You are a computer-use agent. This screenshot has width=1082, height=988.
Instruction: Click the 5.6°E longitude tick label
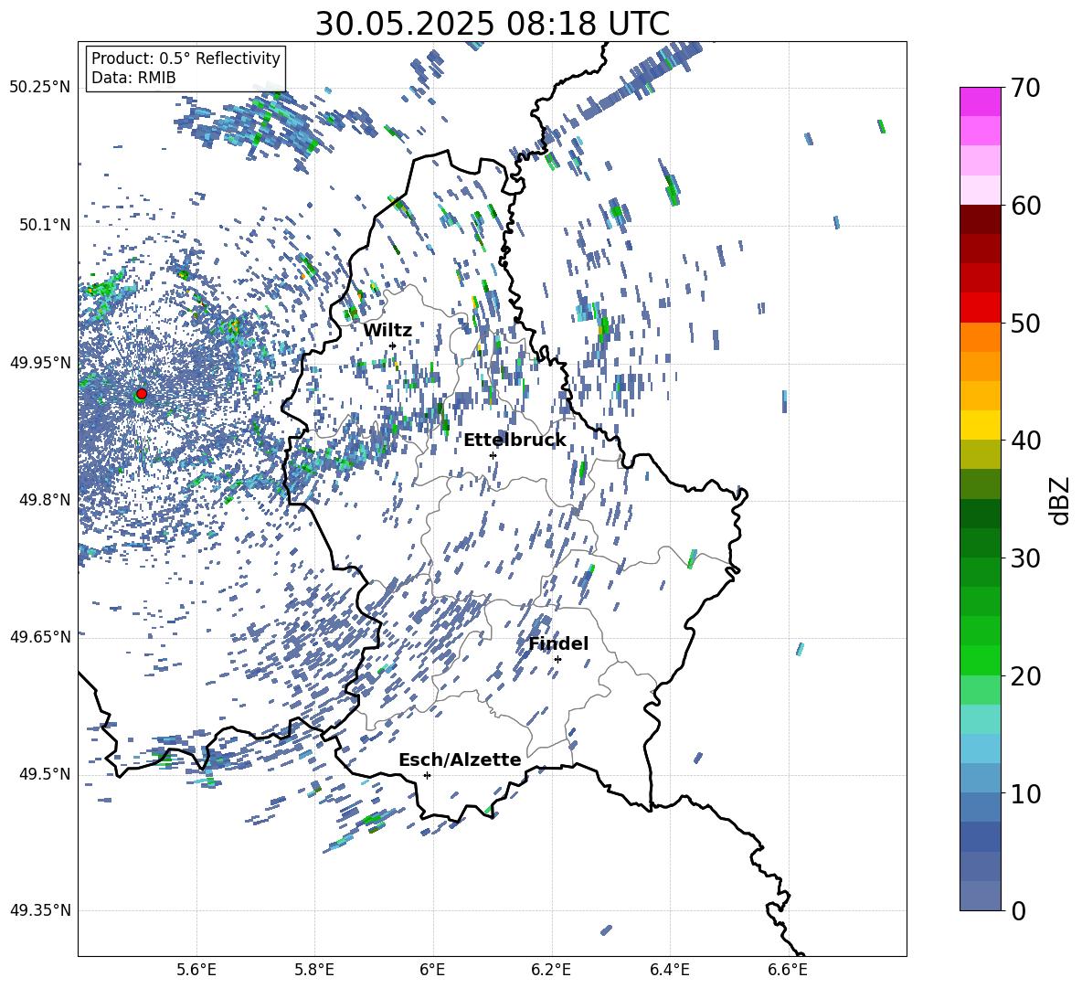pyautogui.click(x=196, y=970)
